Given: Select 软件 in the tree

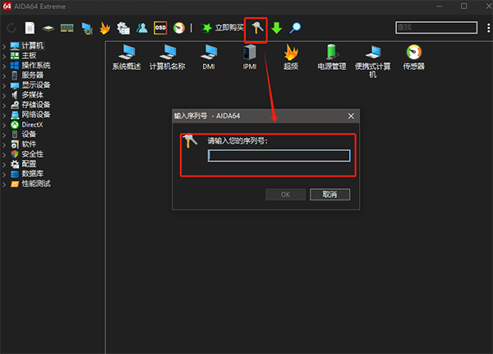Looking at the screenshot, I should (x=29, y=145).
